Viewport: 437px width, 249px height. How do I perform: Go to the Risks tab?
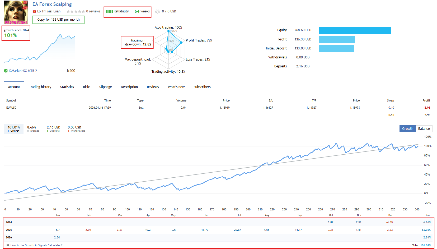point(87,87)
